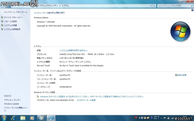Open リモートの設定 link
This screenshot has height=121, width=194.
click(x=10, y=21)
